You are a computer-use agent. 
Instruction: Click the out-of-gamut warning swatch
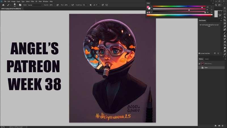(x=149, y=13)
